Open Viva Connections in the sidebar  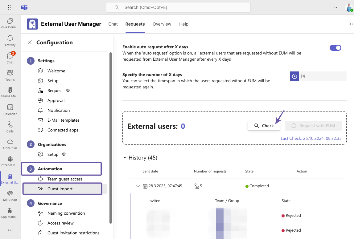(10, 23)
